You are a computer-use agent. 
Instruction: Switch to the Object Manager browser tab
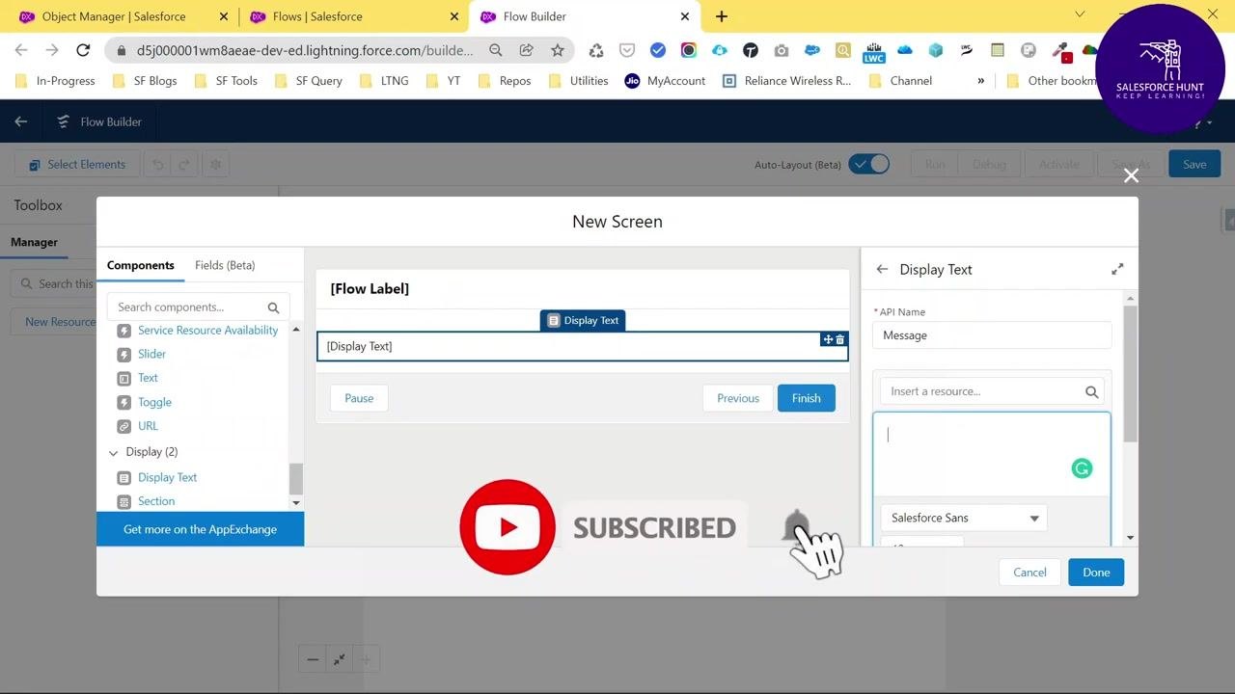[123, 16]
